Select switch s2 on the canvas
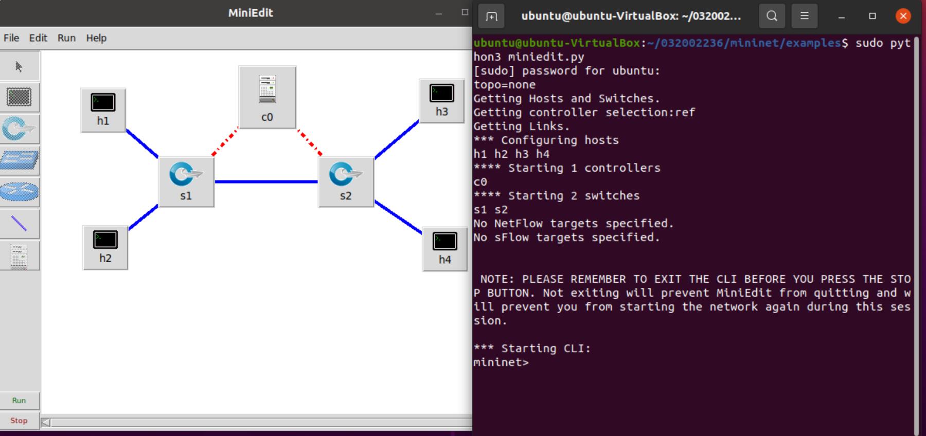926x436 pixels. 346,182
